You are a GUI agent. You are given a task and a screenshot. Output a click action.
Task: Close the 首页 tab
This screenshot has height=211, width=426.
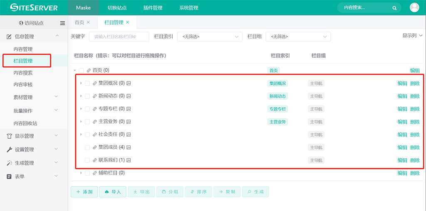(88, 22)
